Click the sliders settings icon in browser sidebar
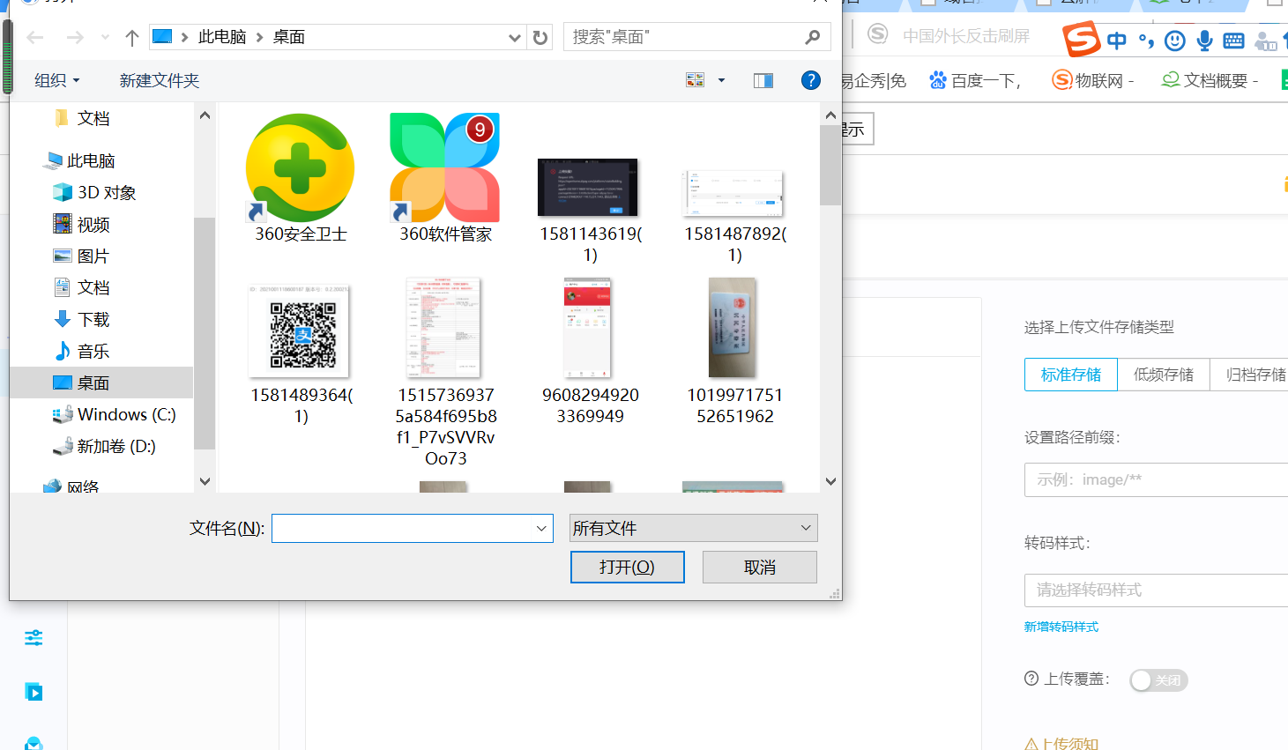Image resolution: width=1288 pixels, height=750 pixels. pyautogui.click(x=34, y=637)
